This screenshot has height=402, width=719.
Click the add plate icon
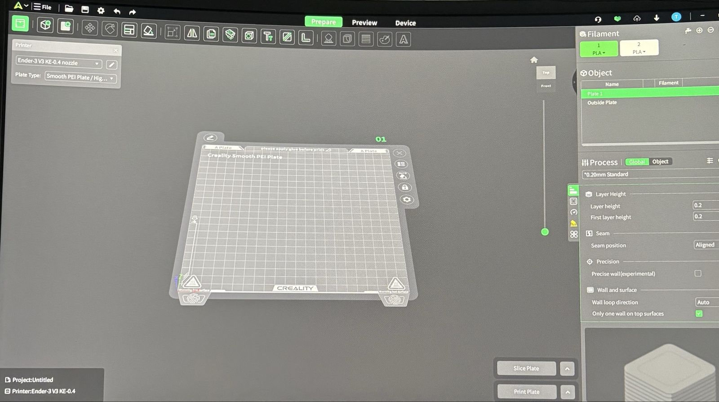pyautogui.click(x=66, y=26)
